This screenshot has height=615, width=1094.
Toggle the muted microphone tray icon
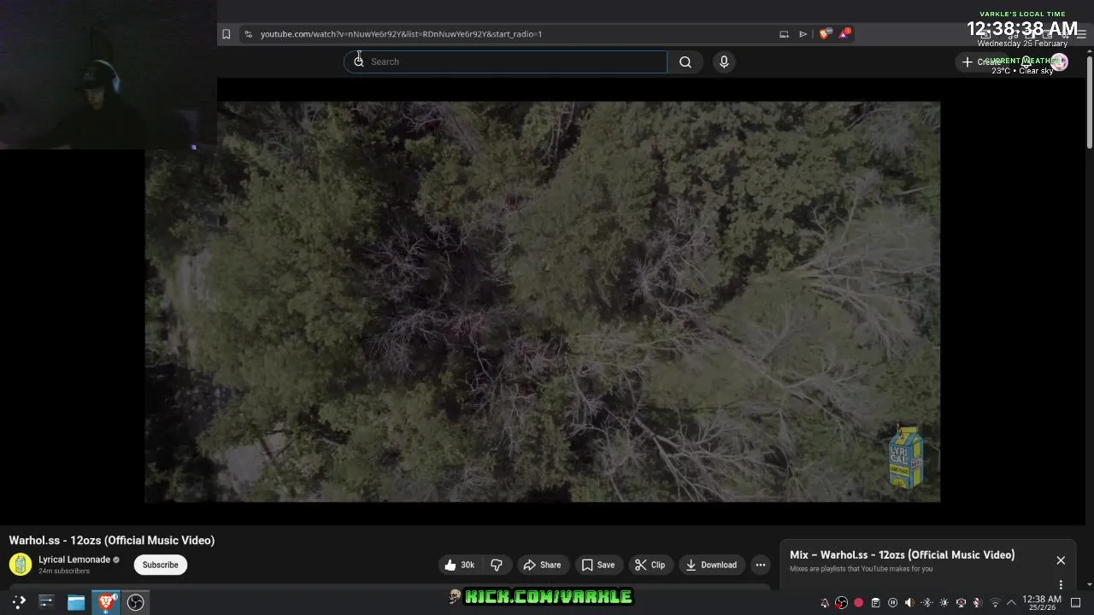pos(977,603)
